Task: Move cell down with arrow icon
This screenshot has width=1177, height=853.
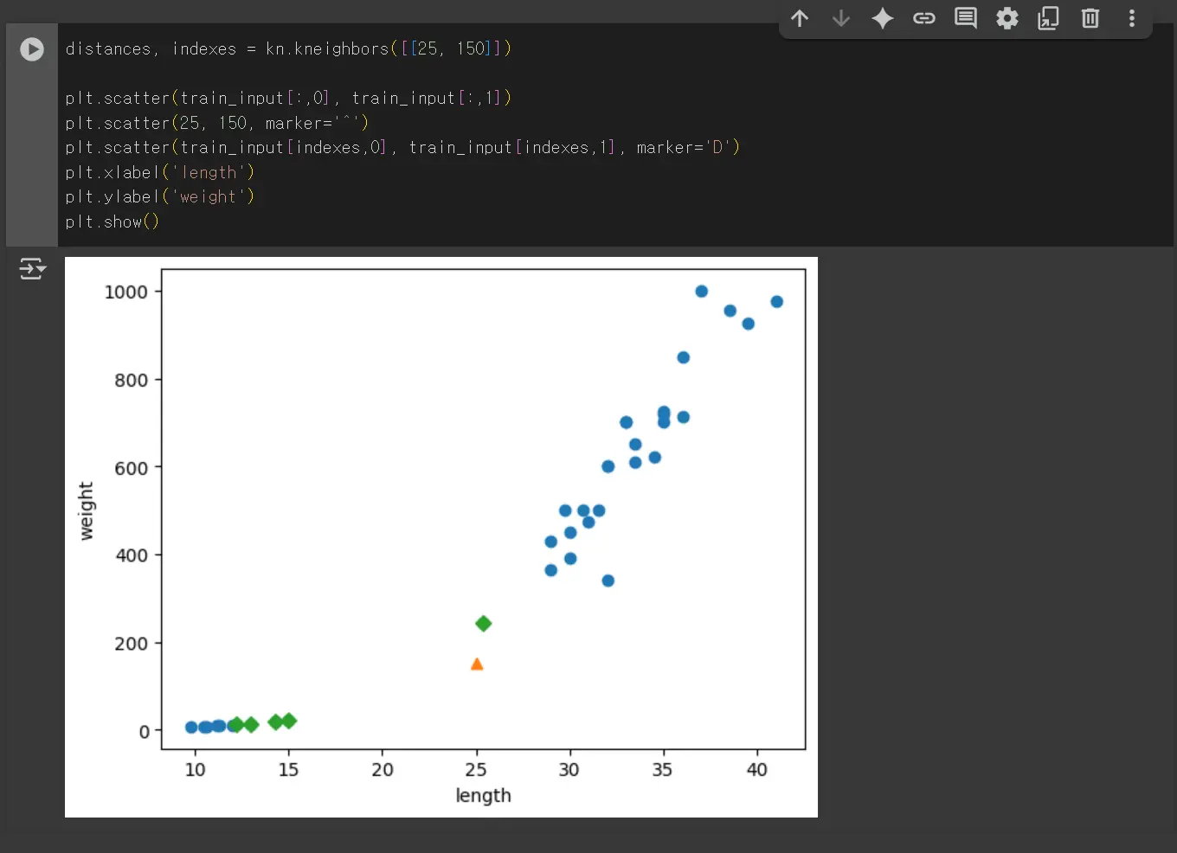Action: 841,18
